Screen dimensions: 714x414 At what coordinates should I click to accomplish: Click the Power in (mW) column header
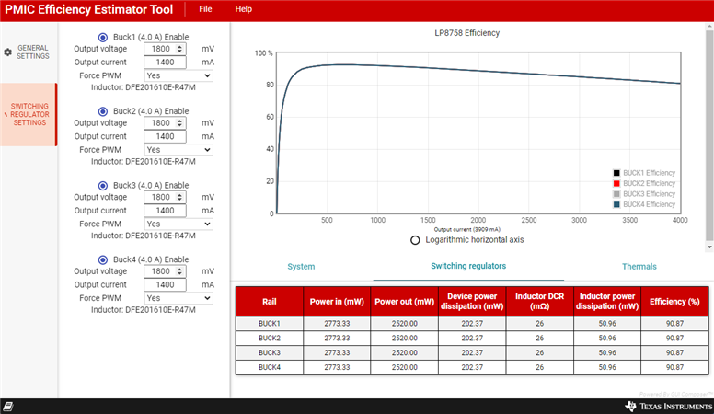coord(337,302)
